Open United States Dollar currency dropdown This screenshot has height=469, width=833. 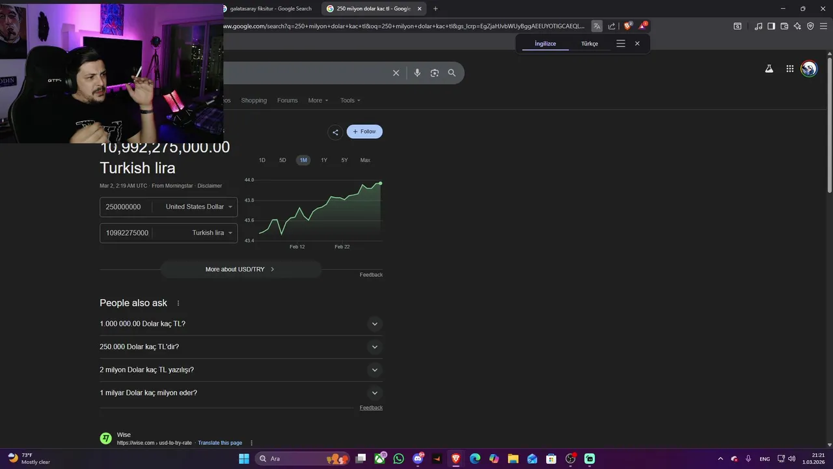(198, 206)
